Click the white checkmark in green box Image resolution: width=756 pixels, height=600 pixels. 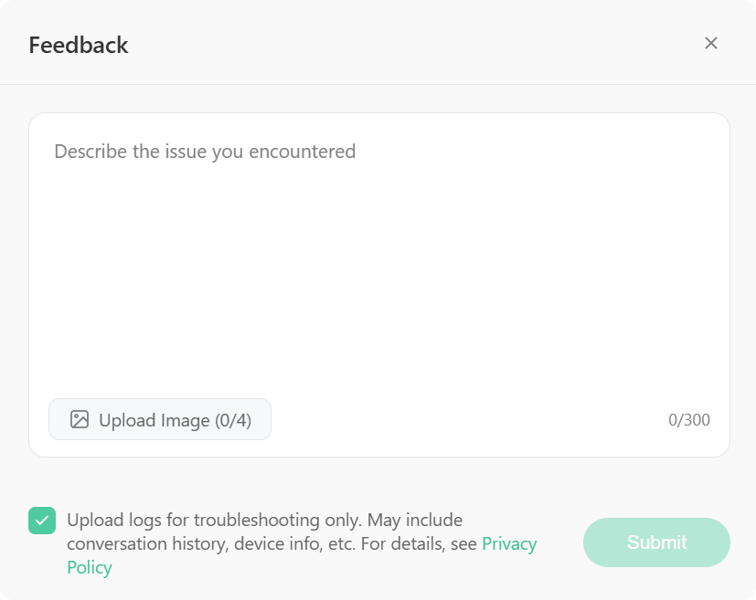[x=42, y=521]
